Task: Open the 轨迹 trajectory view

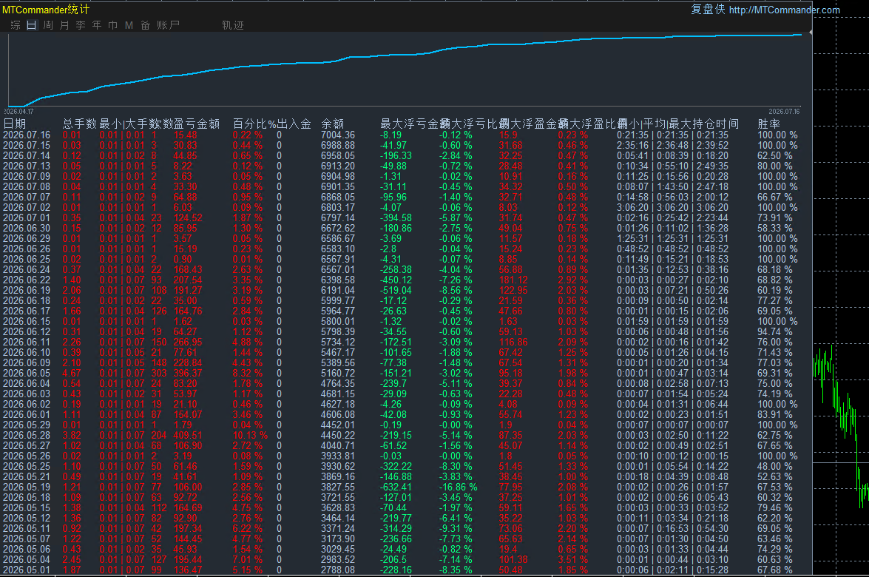Action: 233,25
